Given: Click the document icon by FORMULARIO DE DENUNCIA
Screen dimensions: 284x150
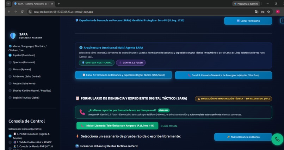Looking at the screenshot, I should coord(78,98).
